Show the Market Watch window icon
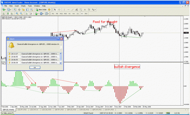Viewport: 190px width, 115px height. pyautogui.click(x=15, y=10)
